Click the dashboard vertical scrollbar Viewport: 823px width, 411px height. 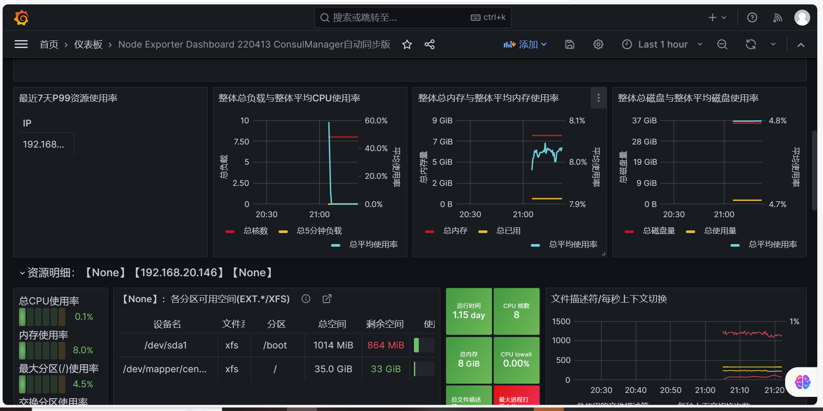[814, 170]
